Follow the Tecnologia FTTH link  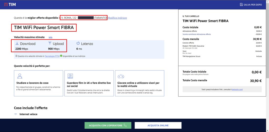tap(52, 56)
